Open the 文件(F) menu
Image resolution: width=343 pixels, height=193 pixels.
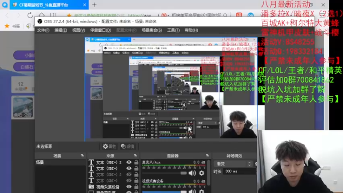[43, 30]
